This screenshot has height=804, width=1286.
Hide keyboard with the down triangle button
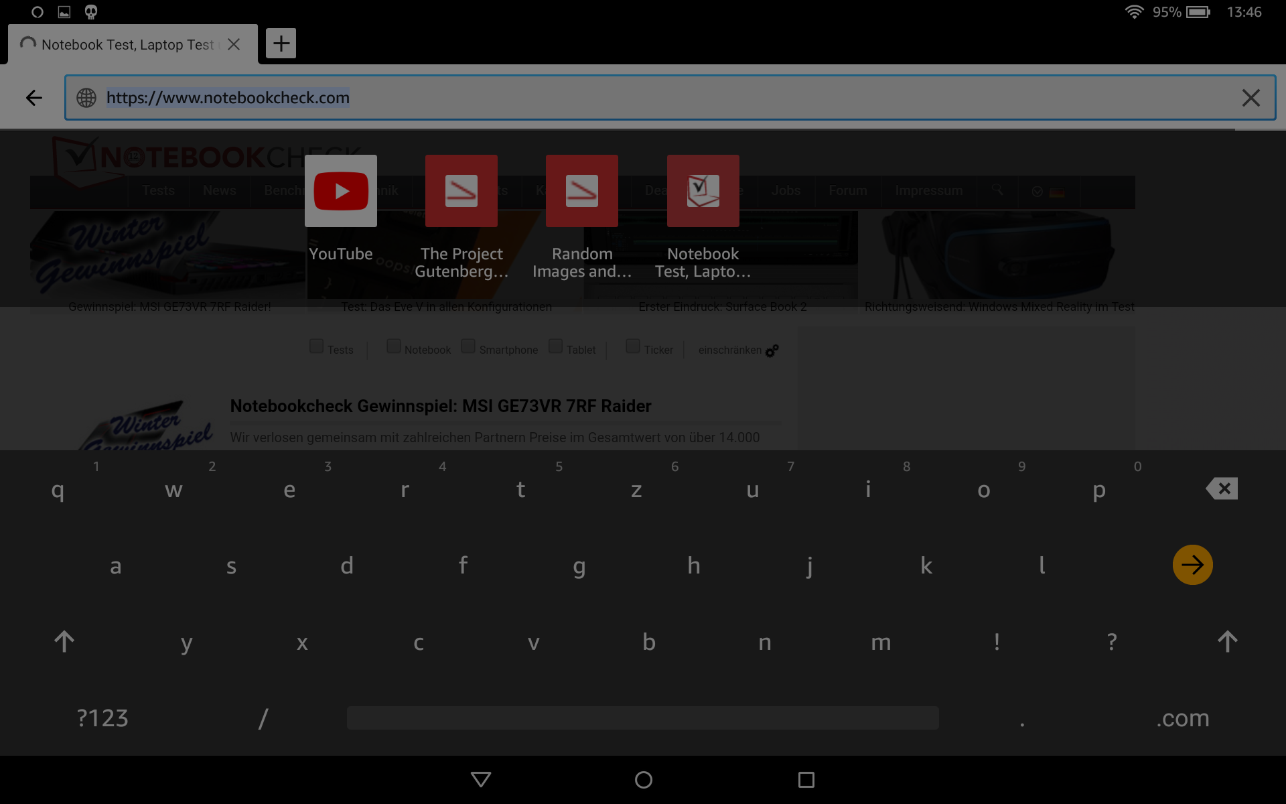(481, 780)
